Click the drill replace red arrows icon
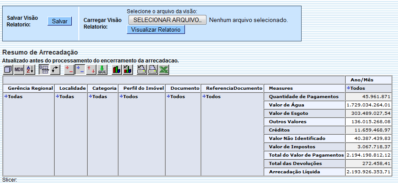This screenshot has height=183, width=398. click(x=91, y=69)
